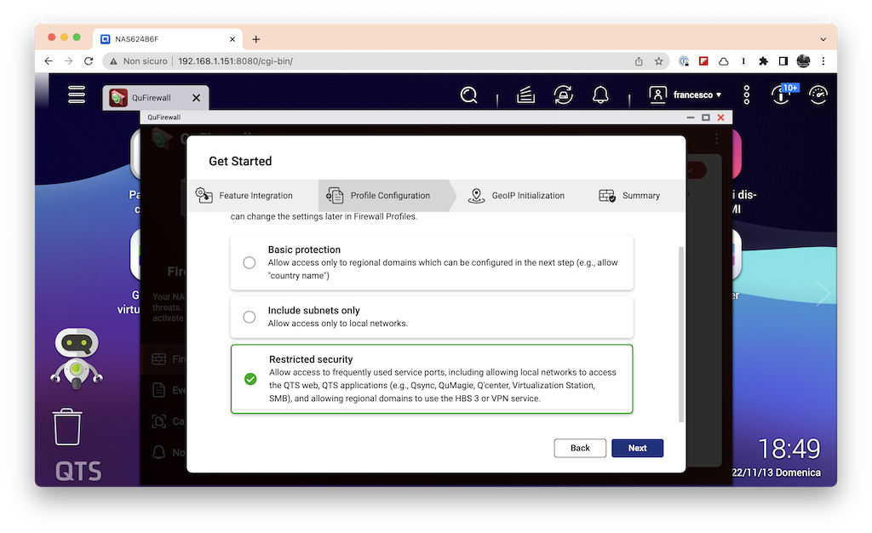Open the dashboard gauge icon
872x533 pixels.
818,95
